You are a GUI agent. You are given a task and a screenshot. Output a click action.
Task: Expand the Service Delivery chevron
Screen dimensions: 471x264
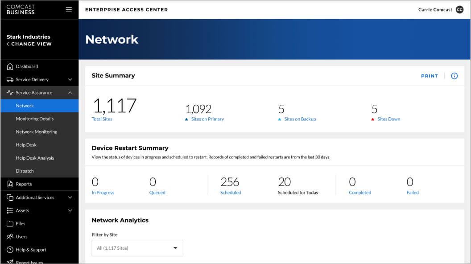click(x=70, y=79)
